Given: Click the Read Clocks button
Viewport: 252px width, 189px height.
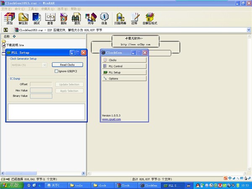Looking at the screenshot, I should pos(67,65).
